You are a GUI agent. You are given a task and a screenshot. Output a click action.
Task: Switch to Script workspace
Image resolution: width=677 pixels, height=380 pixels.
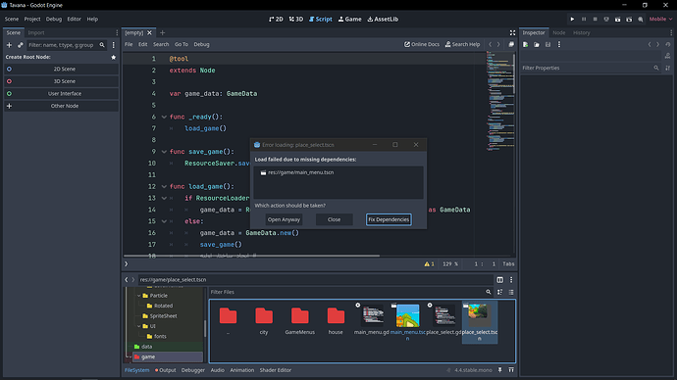(321, 19)
